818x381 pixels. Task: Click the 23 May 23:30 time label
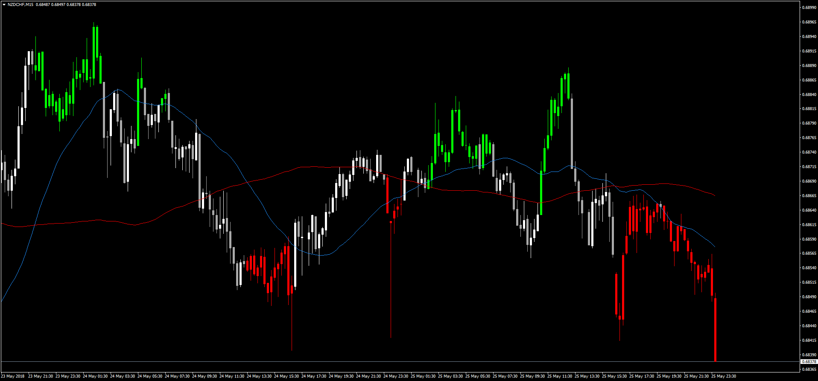[68, 376]
